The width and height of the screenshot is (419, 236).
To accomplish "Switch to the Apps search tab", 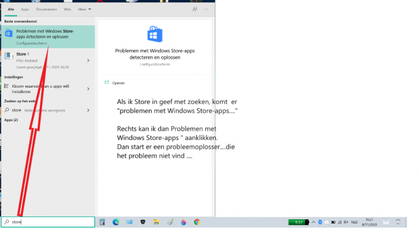I will pyautogui.click(x=25, y=9).
